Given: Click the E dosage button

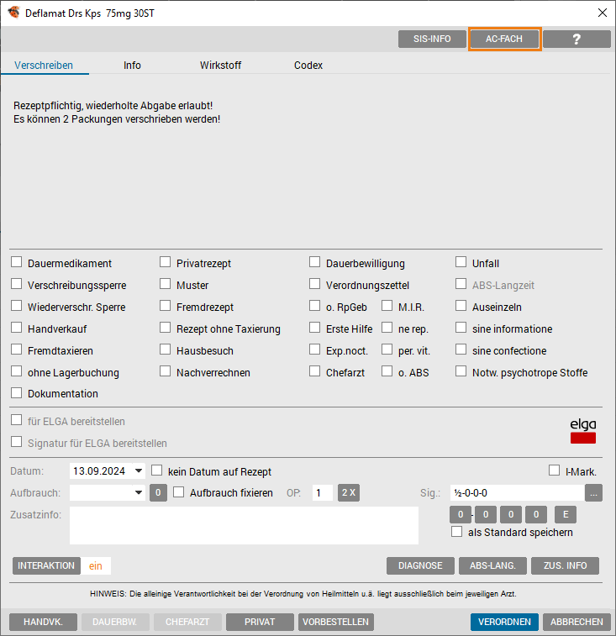Looking at the screenshot, I should pyautogui.click(x=566, y=515).
